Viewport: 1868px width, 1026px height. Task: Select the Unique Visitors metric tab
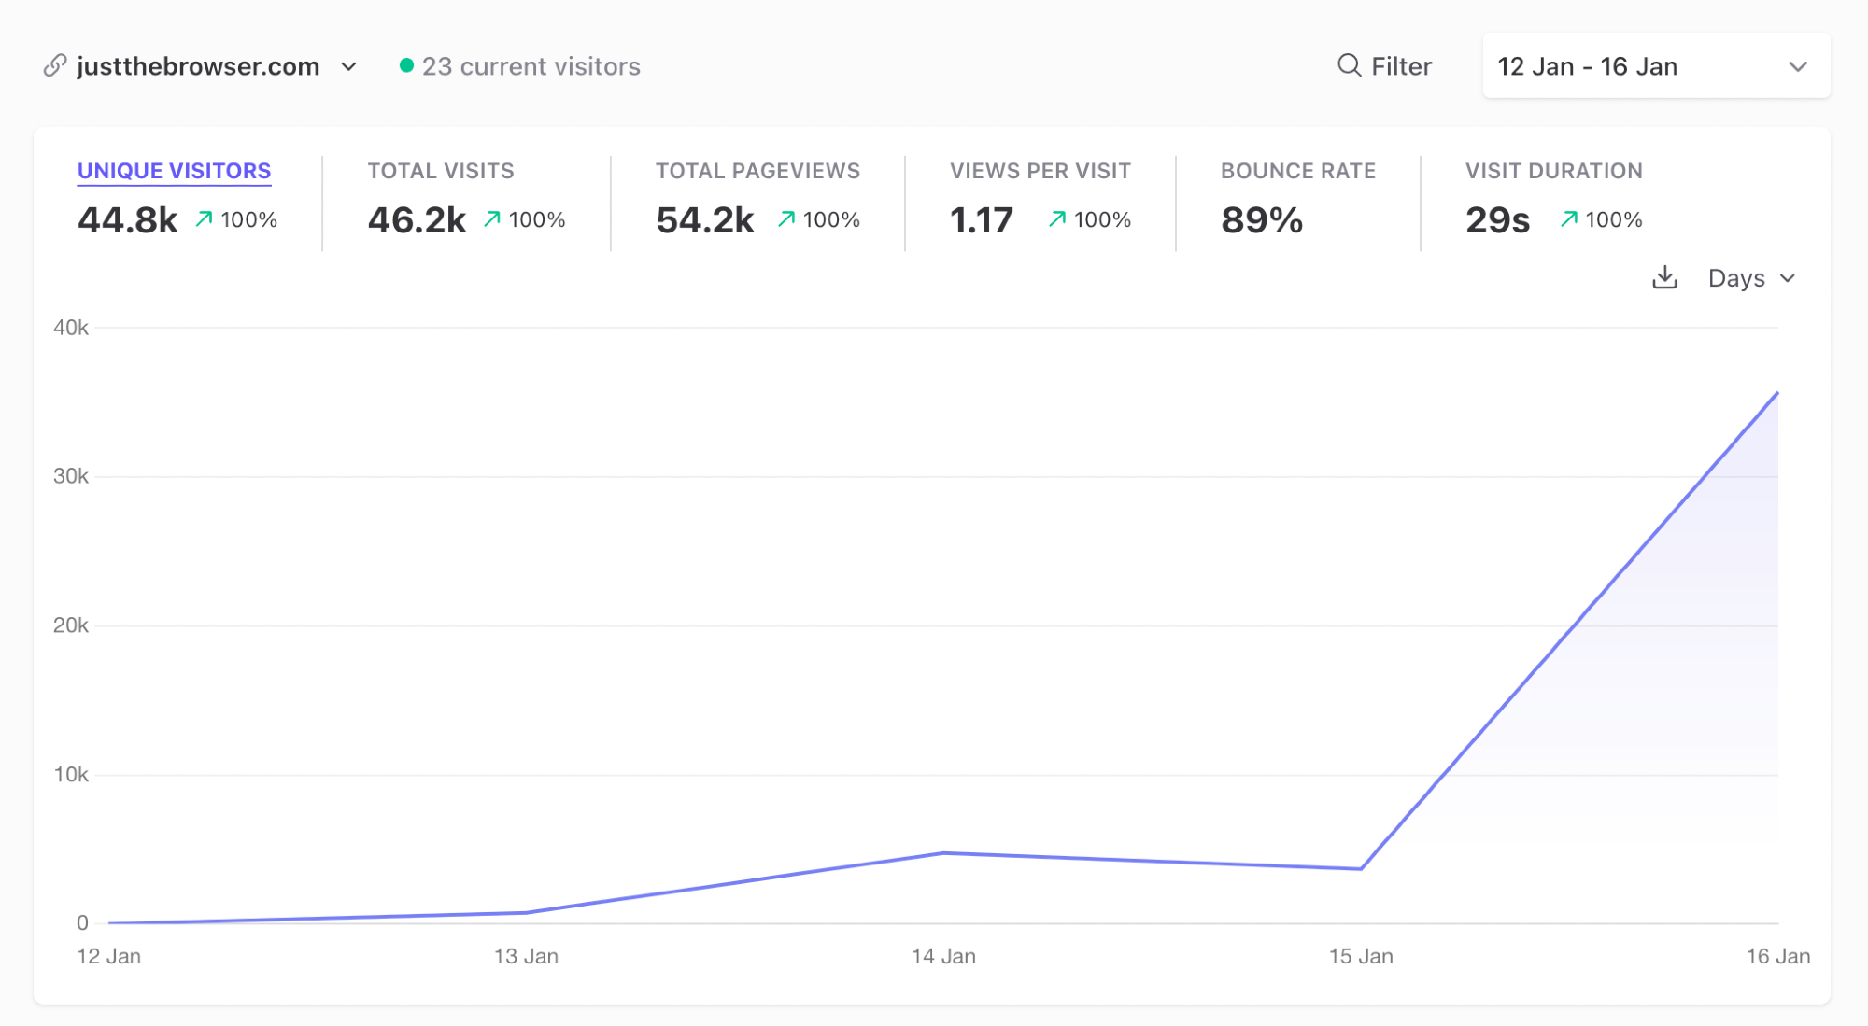(174, 171)
